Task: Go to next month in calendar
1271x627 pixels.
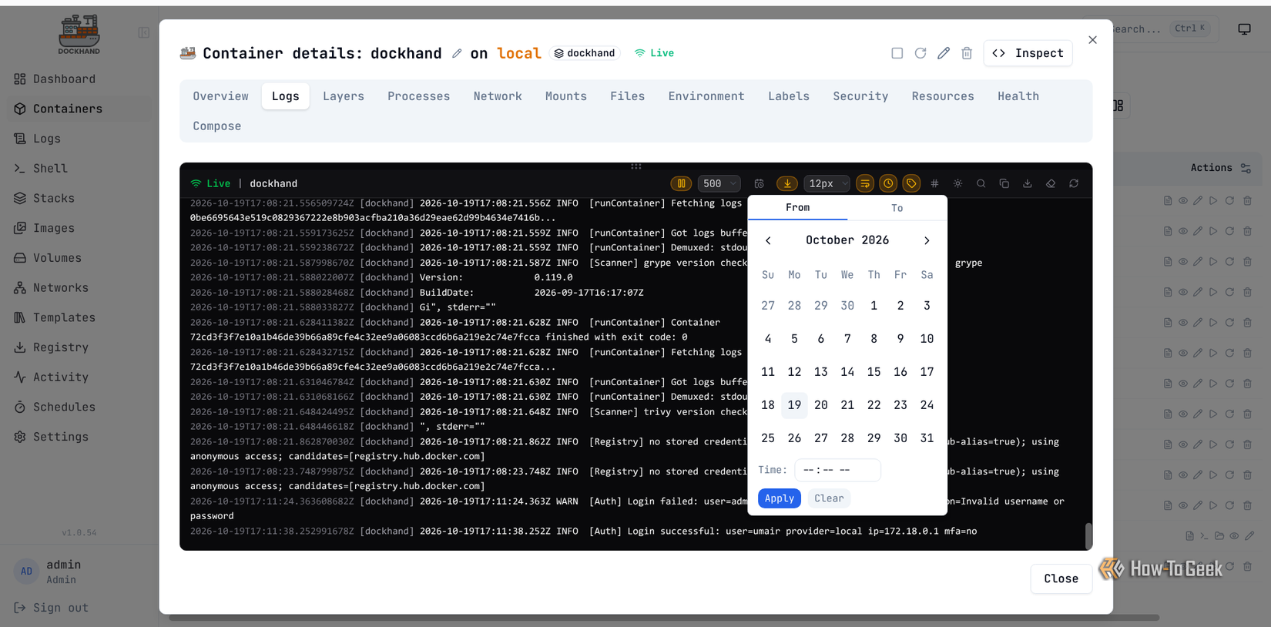Action: [x=927, y=240]
